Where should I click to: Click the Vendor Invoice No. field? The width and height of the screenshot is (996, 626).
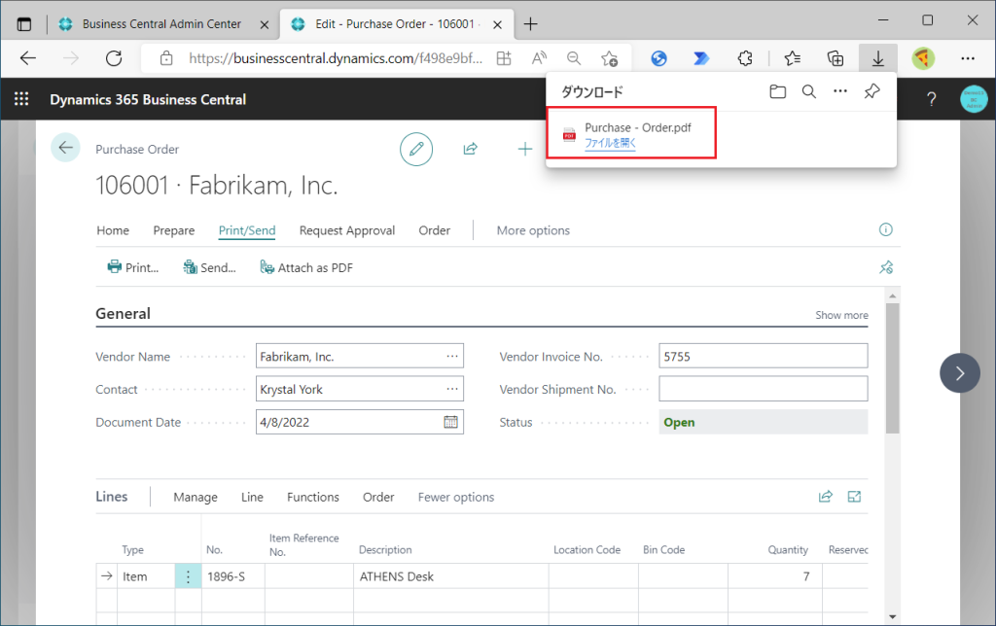(763, 356)
